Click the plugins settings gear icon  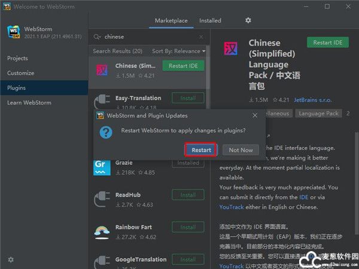click(x=248, y=20)
